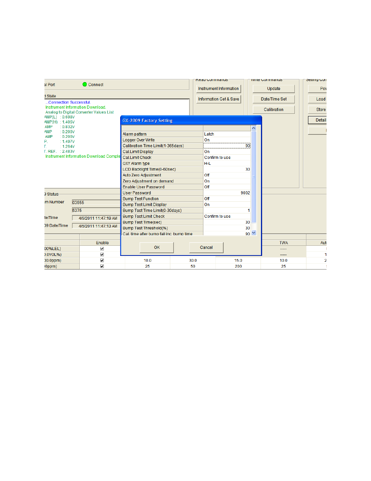371x481 pixels.
Task: Click the Connection Successful log line
Action: [x=69, y=102]
